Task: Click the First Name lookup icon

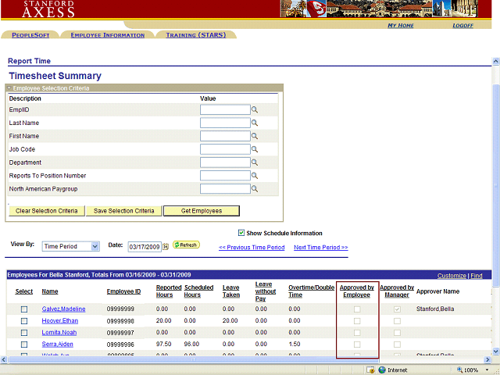Action: (255, 137)
